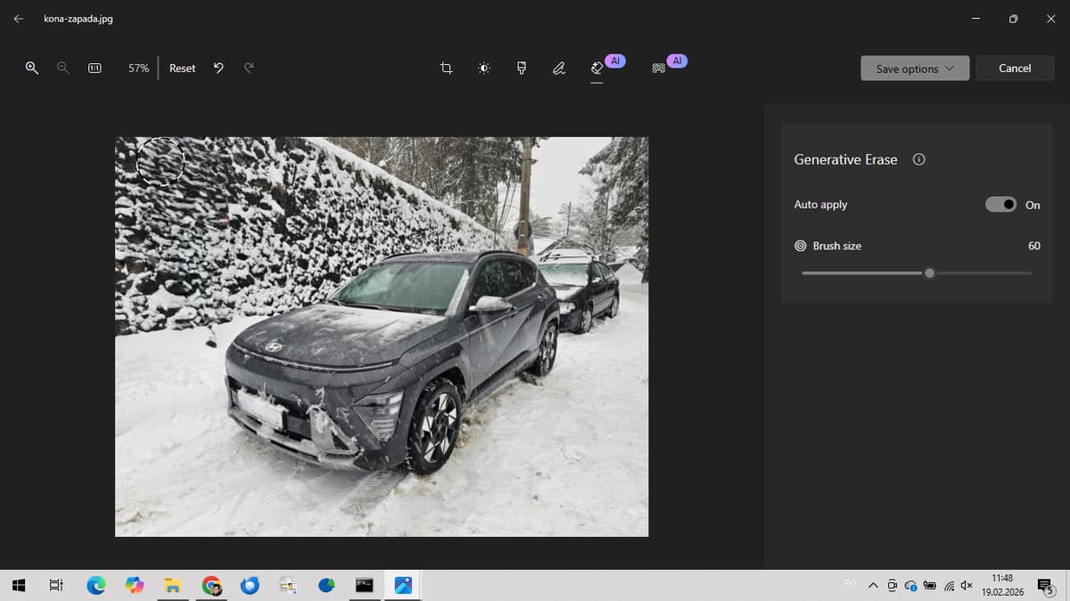Open the brightness Adjustment tool
The width and height of the screenshot is (1070, 601).
tap(484, 68)
